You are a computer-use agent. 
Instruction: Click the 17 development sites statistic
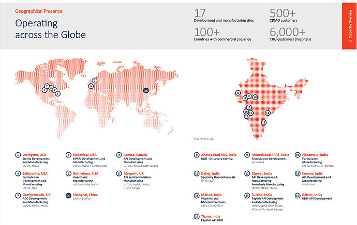pos(224,15)
